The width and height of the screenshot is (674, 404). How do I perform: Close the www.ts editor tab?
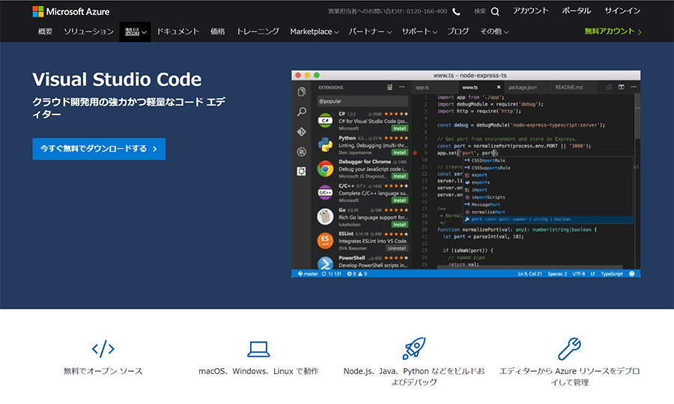(499, 87)
